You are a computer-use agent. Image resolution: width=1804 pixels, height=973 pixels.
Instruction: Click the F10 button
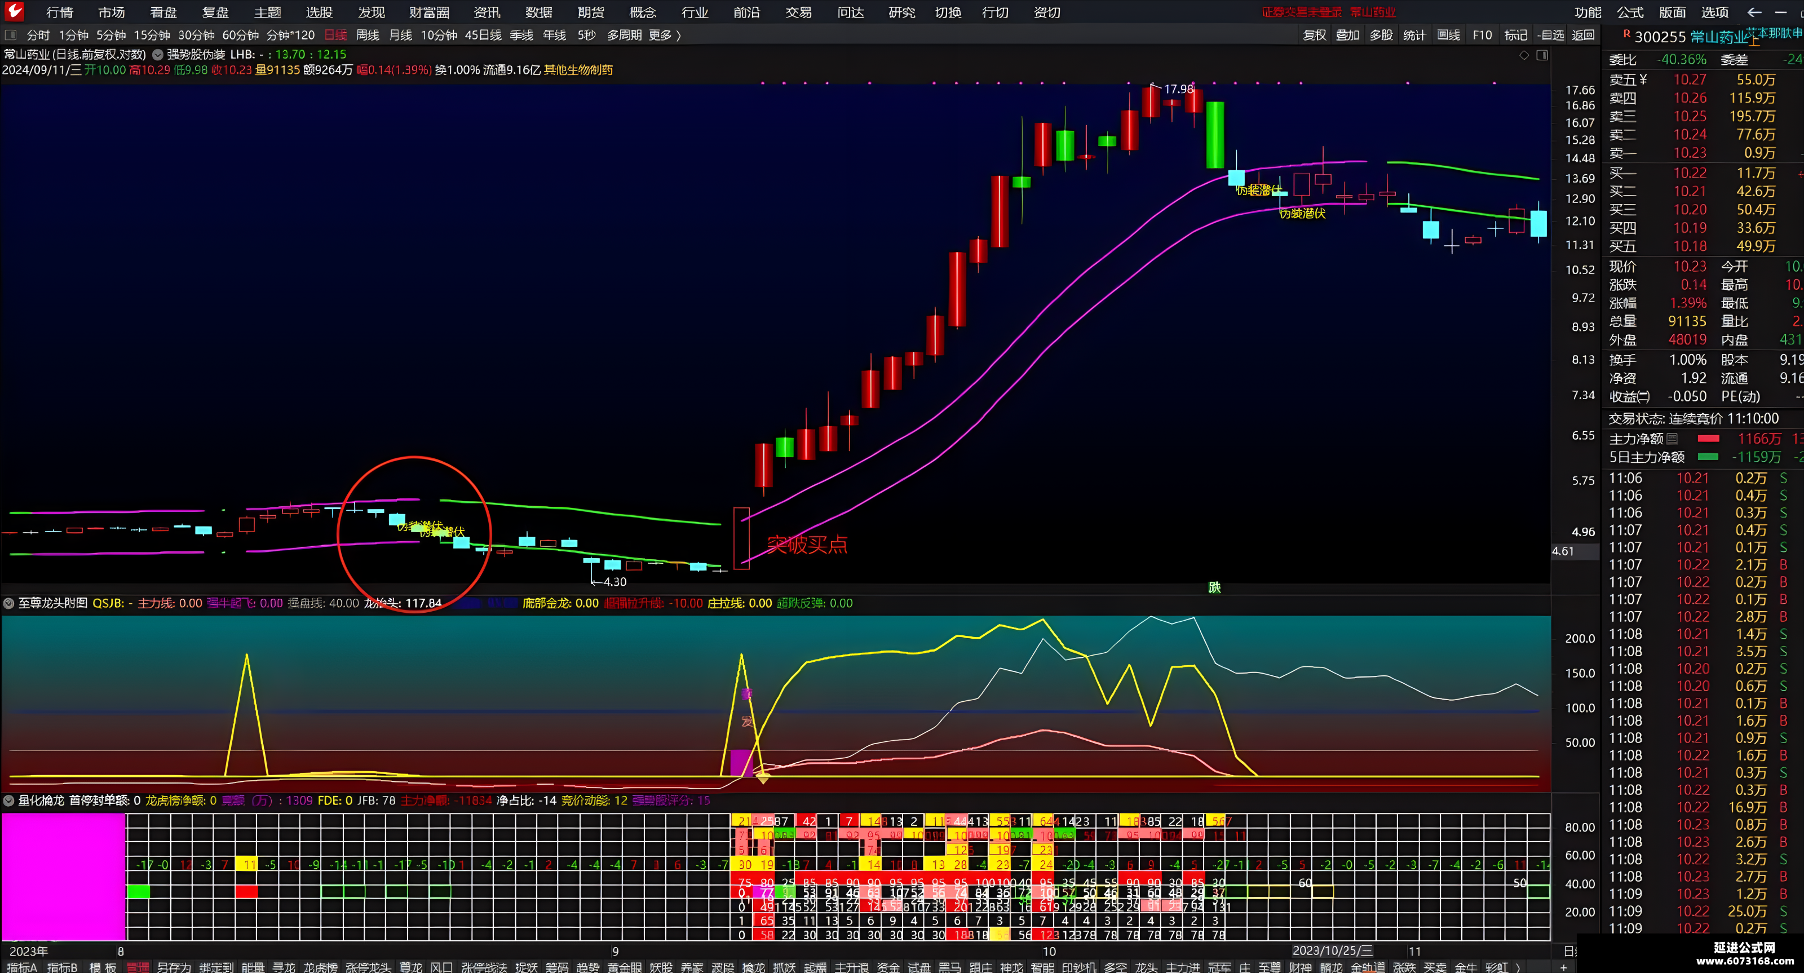pyautogui.click(x=1482, y=35)
